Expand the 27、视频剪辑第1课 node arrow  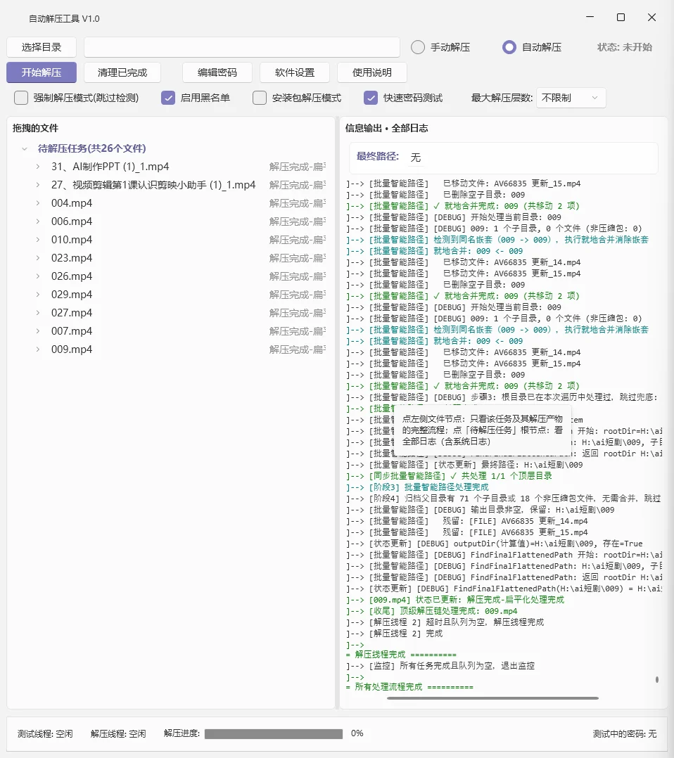(x=38, y=185)
